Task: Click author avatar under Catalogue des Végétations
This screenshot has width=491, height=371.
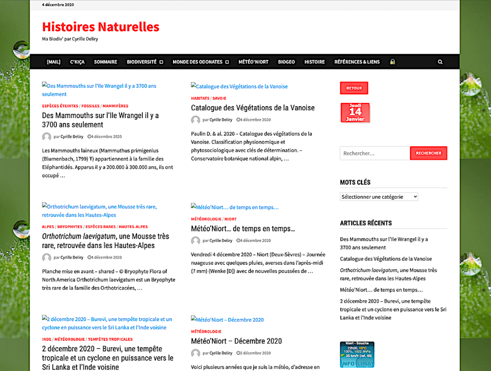Action: (x=196, y=120)
